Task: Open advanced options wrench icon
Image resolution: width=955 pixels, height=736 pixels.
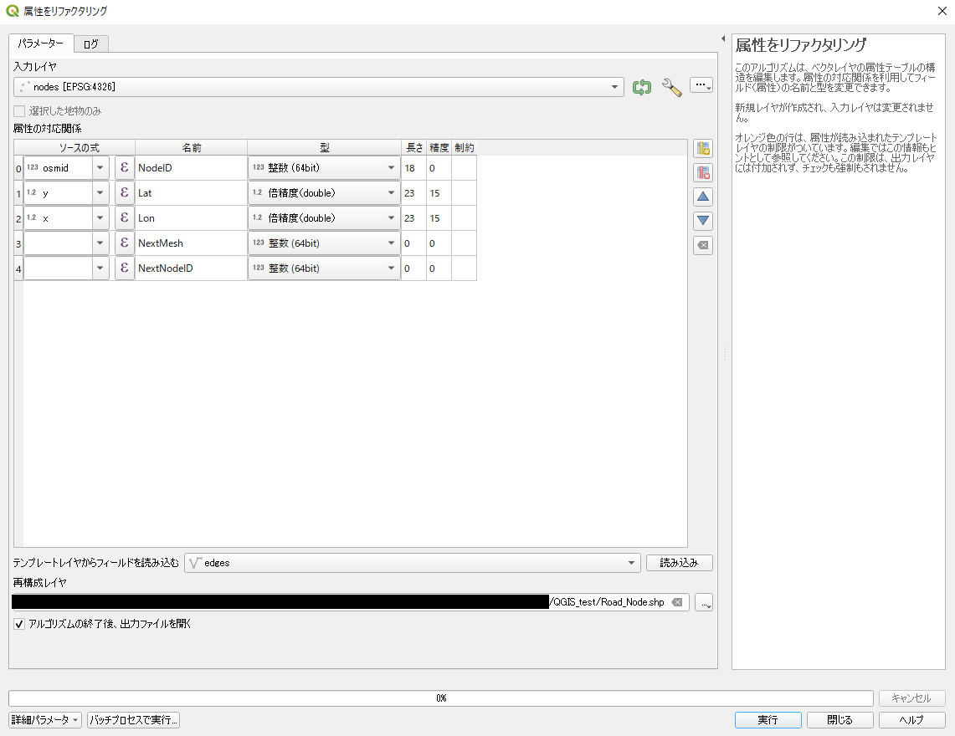Action: click(671, 87)
